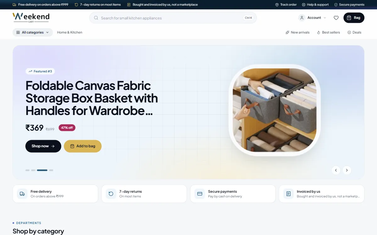377x235 pixels.
Task: Open the featured product title
Action: click(x=92, y=98)
